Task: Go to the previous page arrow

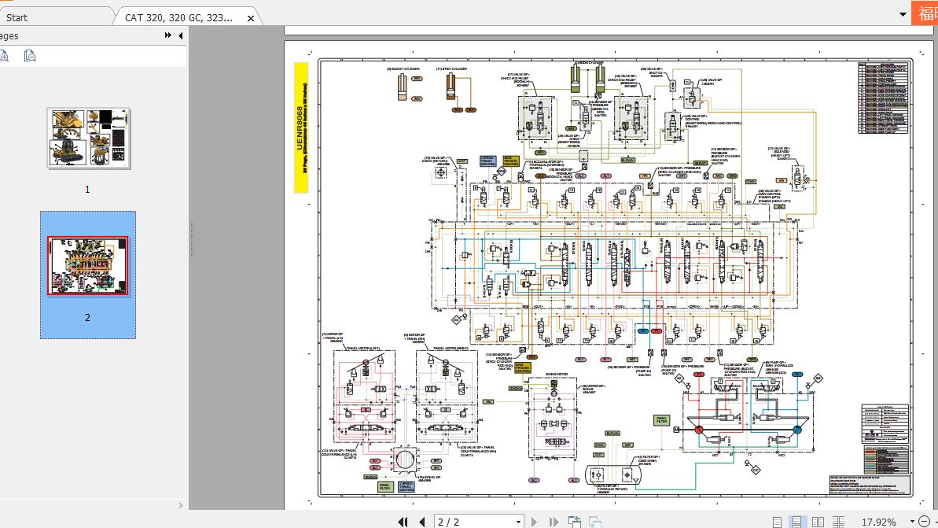Action: pos(422,521)
